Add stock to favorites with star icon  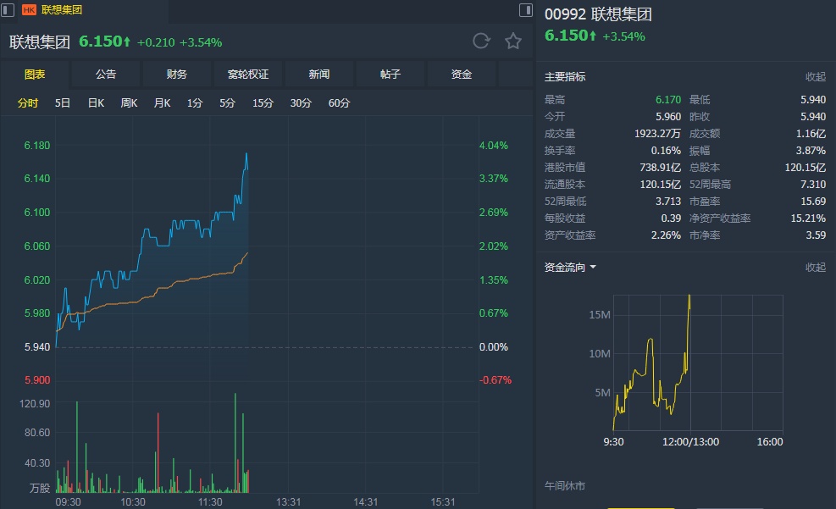(x=513, y=41)
